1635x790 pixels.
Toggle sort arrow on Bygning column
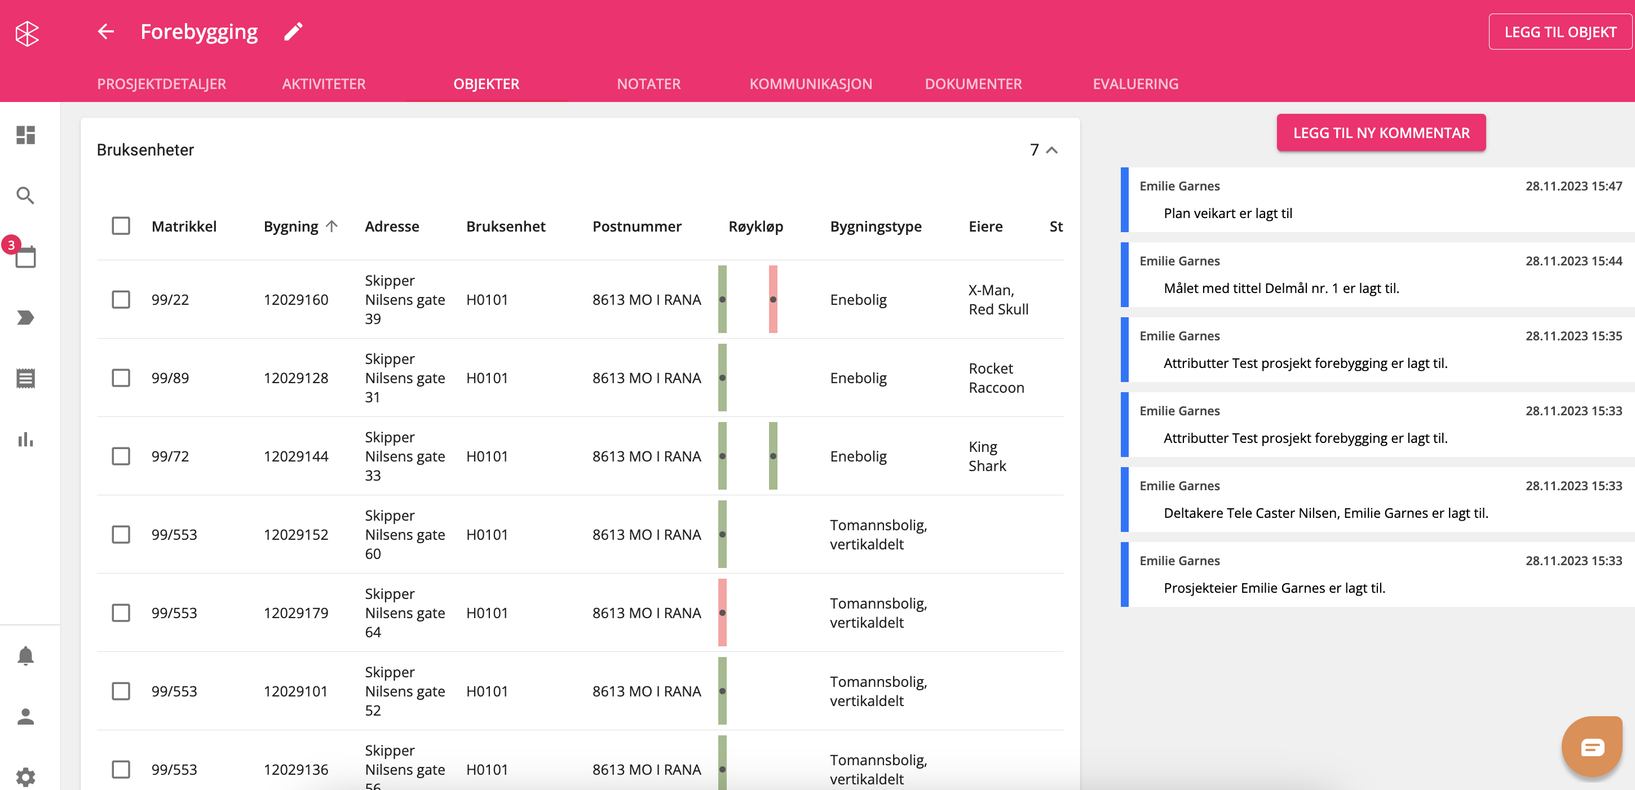(332, 226)
